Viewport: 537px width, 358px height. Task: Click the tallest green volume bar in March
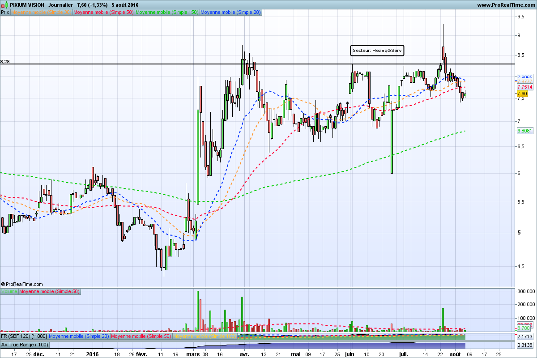click(x=197, y=311)
